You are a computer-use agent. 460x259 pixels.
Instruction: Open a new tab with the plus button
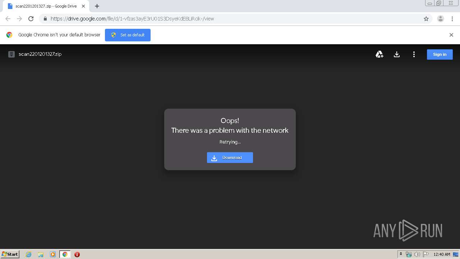97,6
